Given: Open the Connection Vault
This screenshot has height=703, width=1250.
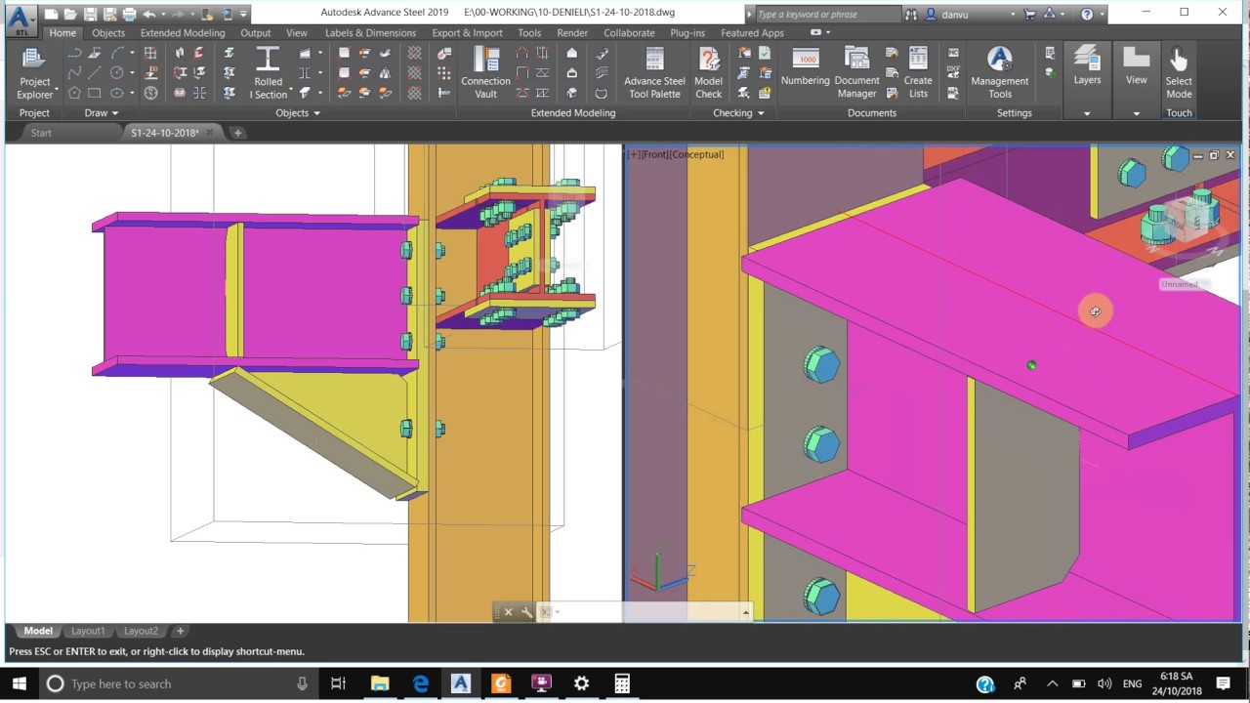Looking at the screenshot, I should (x=485, y=73).
